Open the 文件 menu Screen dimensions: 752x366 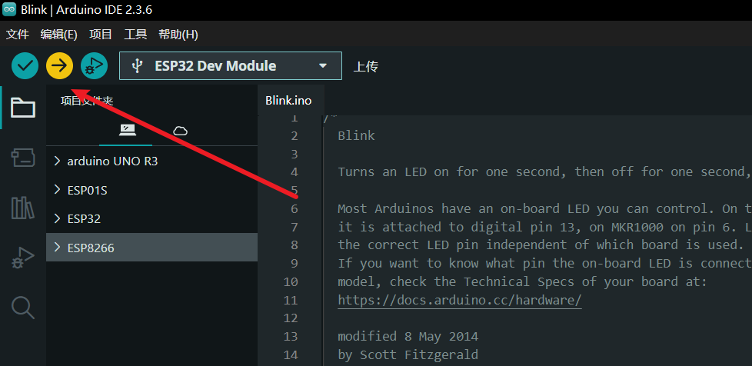point(17,35)
